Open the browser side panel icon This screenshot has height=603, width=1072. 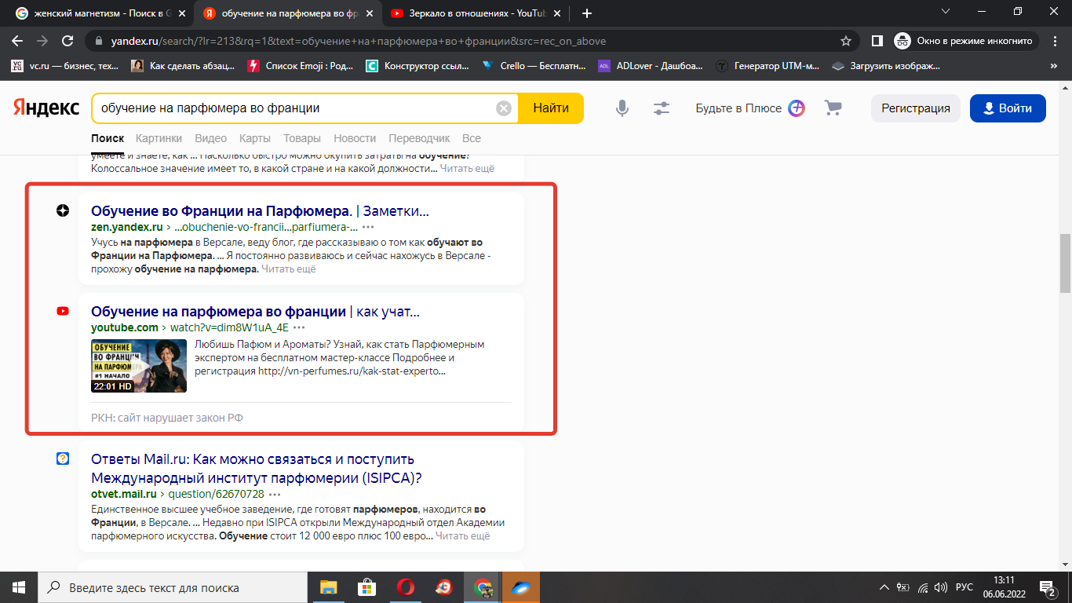(x=877, y=41)
